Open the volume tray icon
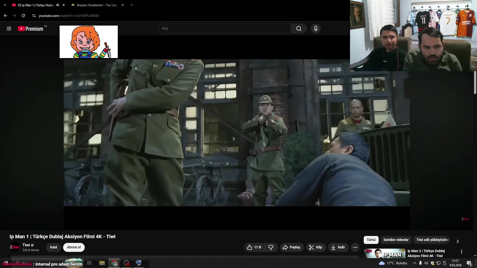 click(x=427, y=263)
